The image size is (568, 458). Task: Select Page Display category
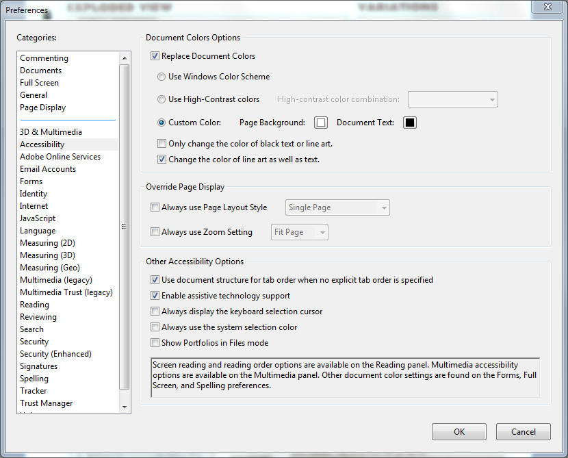(43, 107)
